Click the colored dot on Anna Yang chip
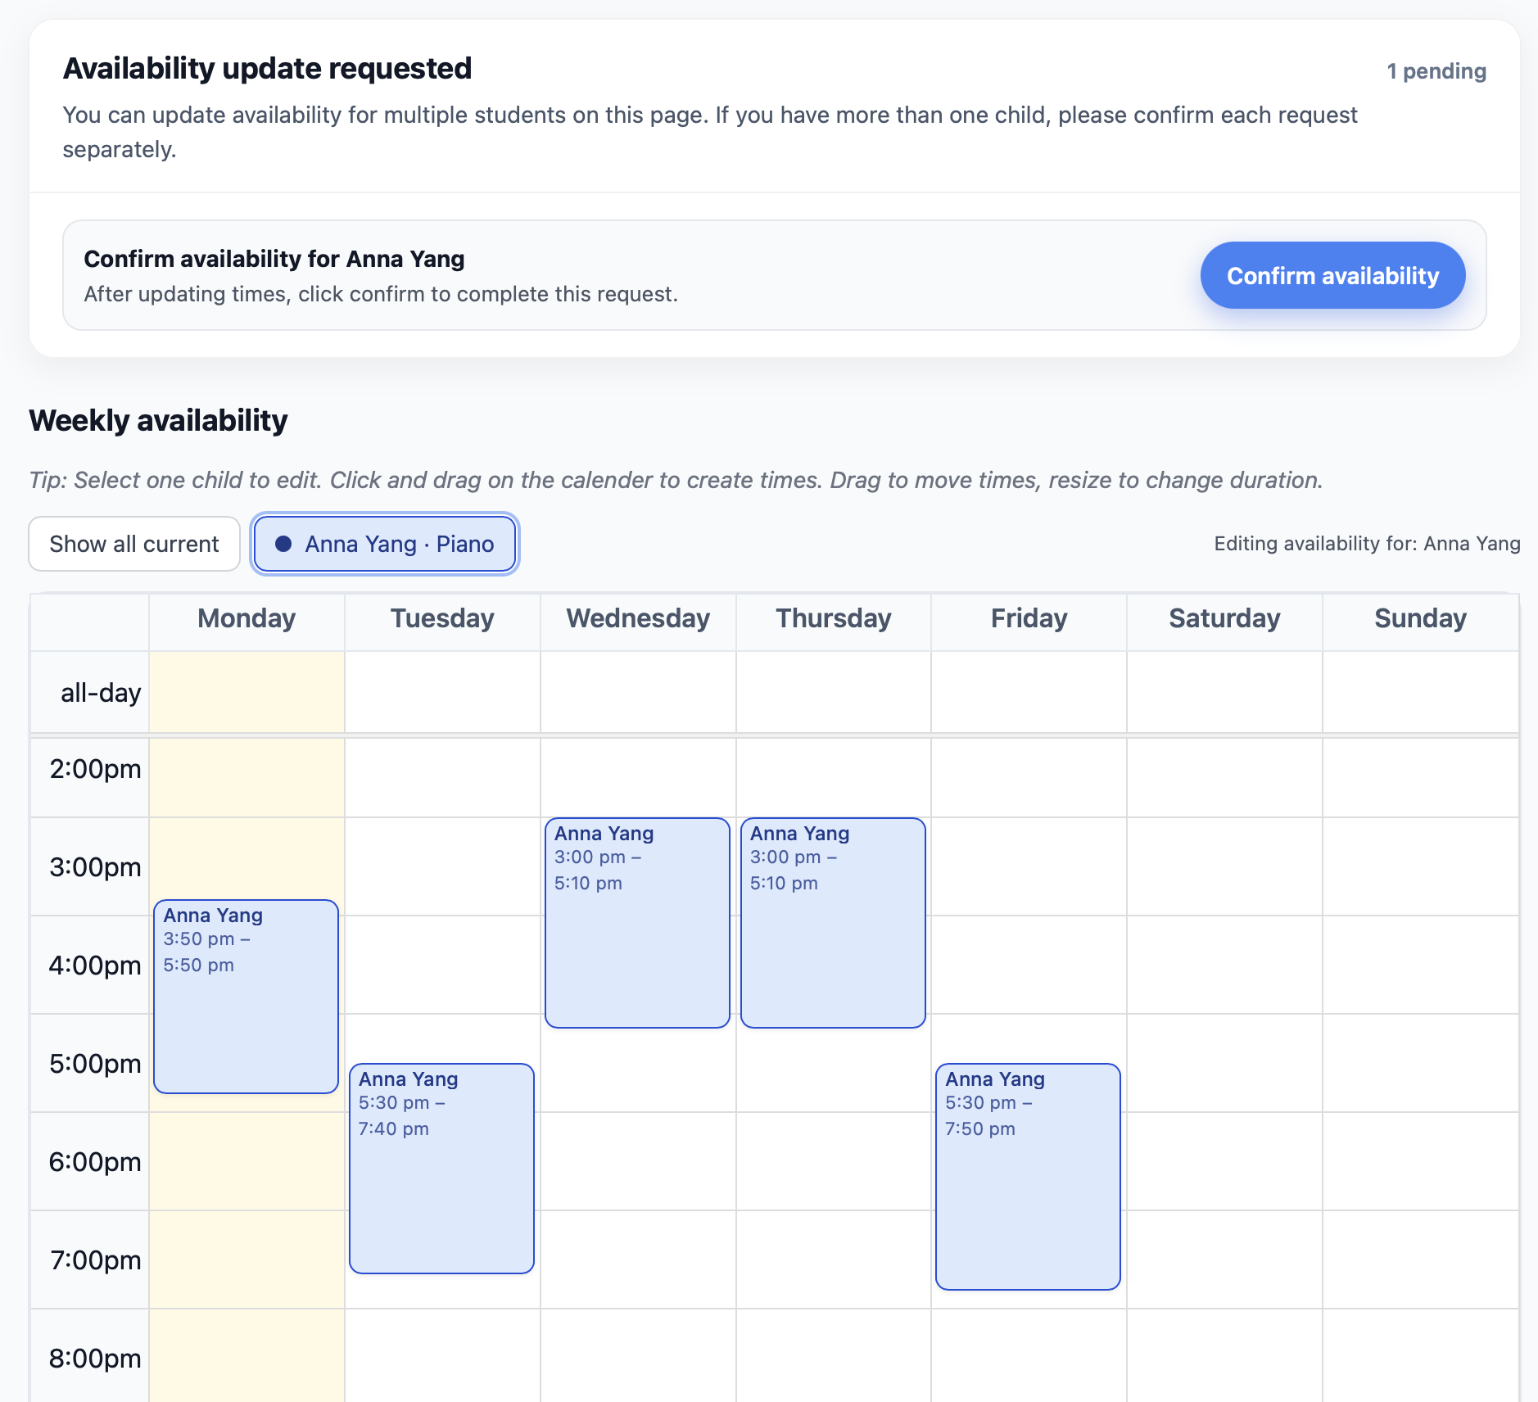 (x=283, y=543)
